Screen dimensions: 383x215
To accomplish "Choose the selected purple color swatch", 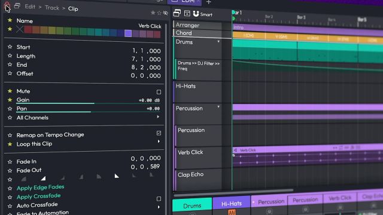I will 128,33.
